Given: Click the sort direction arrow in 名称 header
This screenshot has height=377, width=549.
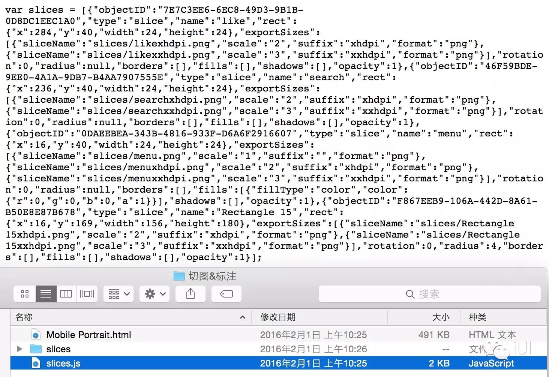Looking at the screenshot, I should click(243, 317).
